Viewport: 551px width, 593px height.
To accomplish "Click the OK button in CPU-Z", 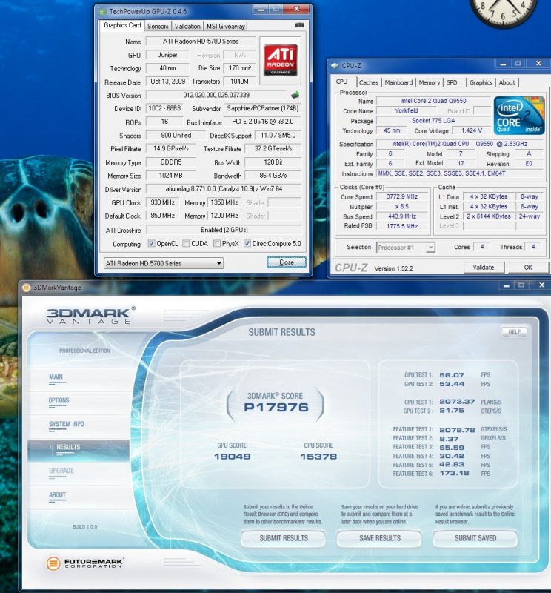I will click(528, 268).
